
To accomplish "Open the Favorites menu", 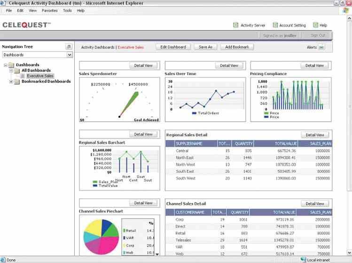I will tap(50, 10).
